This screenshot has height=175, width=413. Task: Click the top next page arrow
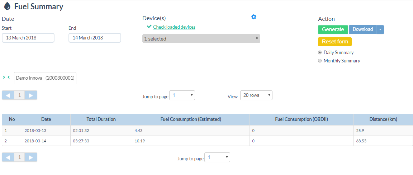point(31,95)
